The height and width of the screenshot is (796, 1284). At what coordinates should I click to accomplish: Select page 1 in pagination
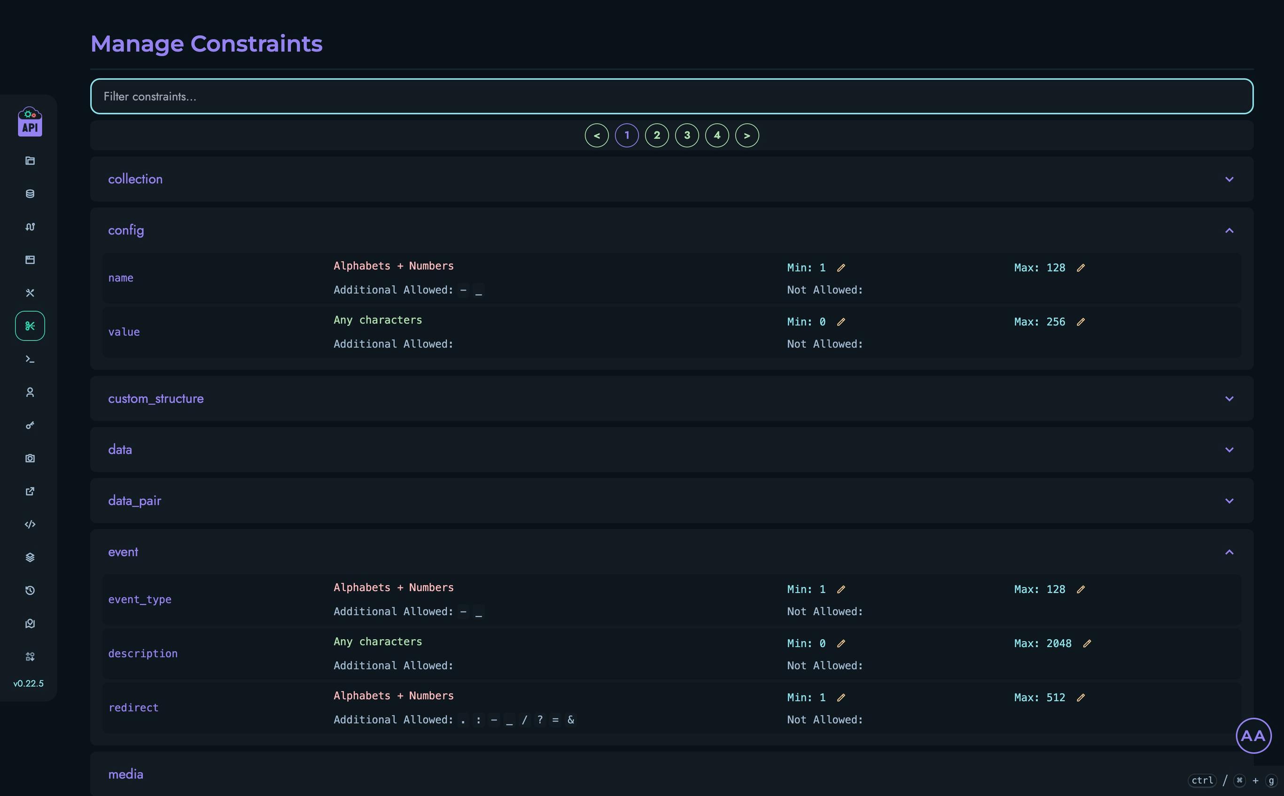[x=627, y=136]
